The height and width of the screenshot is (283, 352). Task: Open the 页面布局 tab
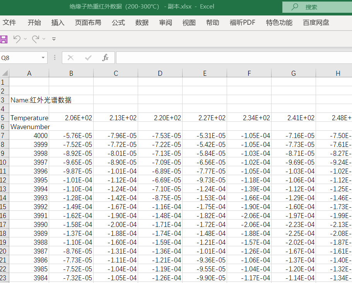click(x=88, y=22)
